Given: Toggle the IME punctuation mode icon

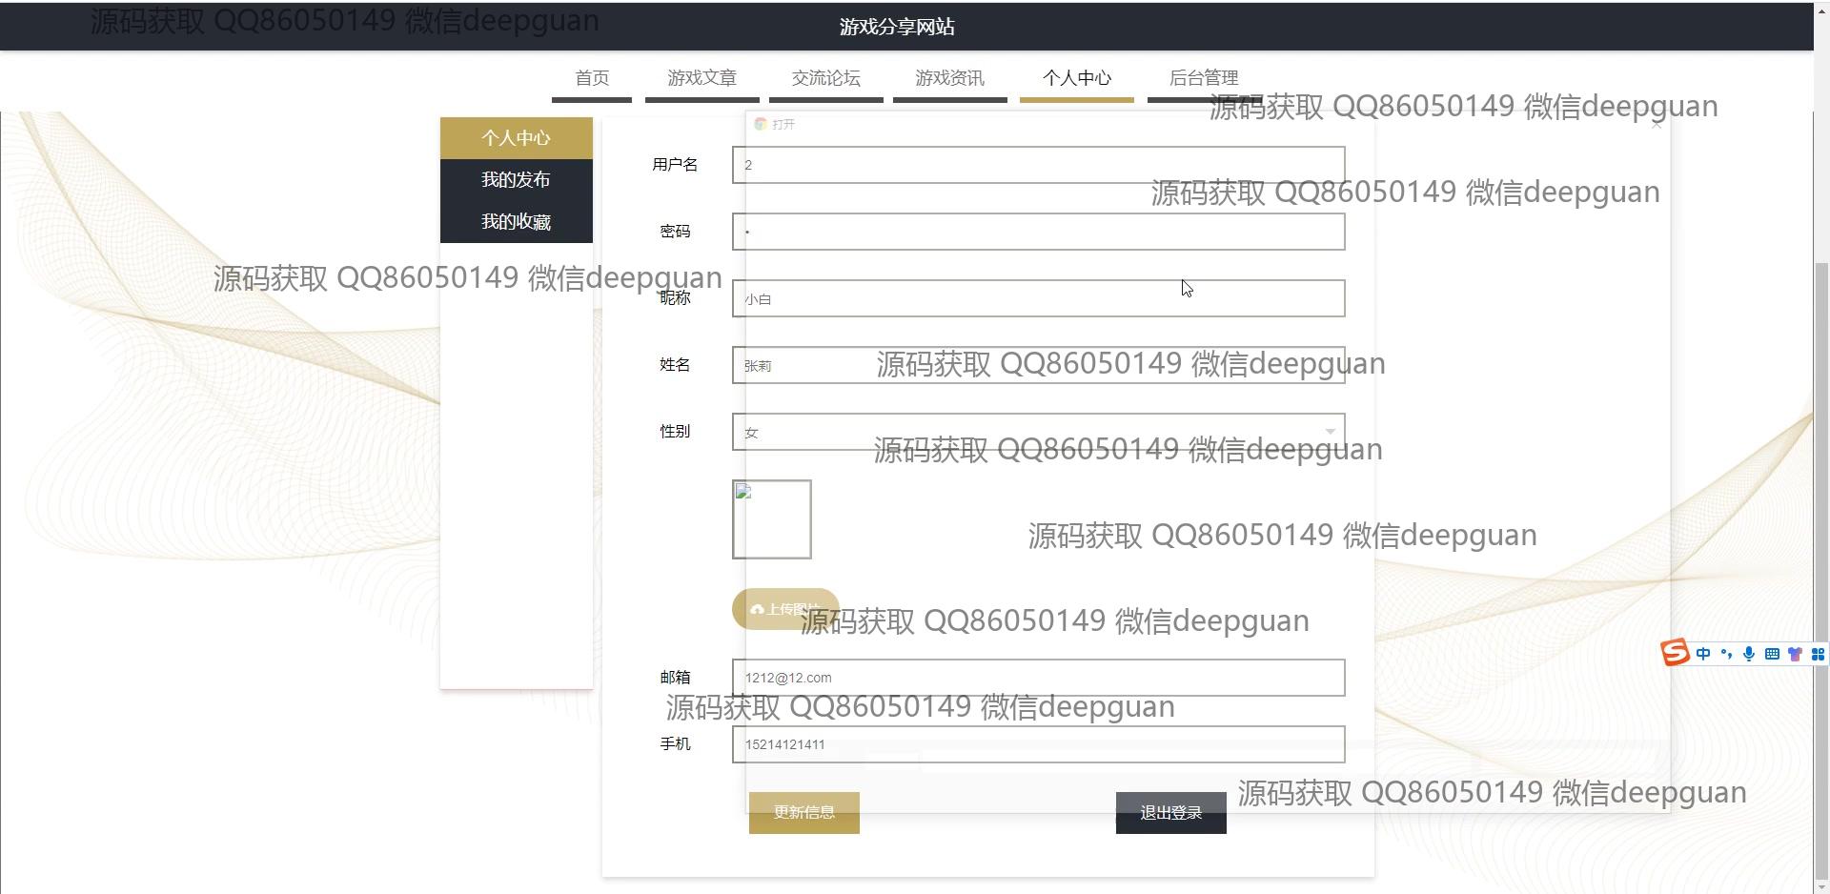Looking at the screenshot, I should [1726, 654].
